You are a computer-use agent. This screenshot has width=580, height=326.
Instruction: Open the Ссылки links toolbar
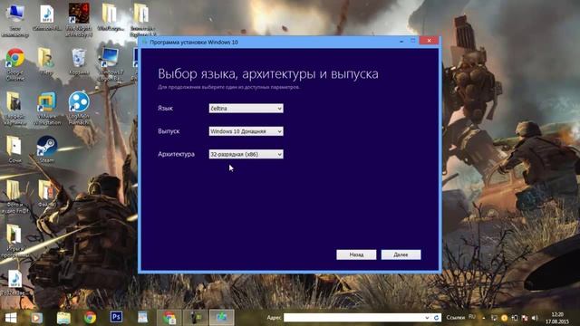pos(455,318)
